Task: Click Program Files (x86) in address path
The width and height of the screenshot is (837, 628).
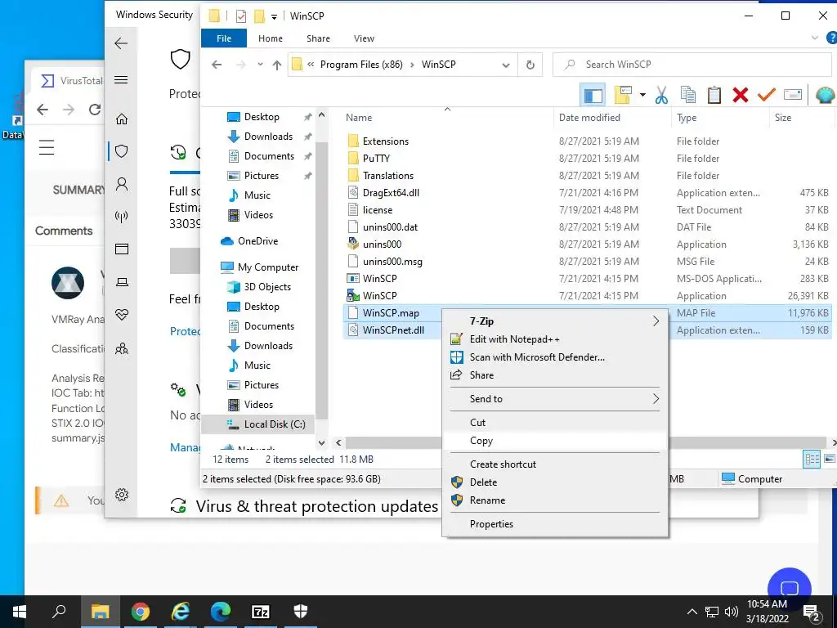Action: click(x=361, y=65)
